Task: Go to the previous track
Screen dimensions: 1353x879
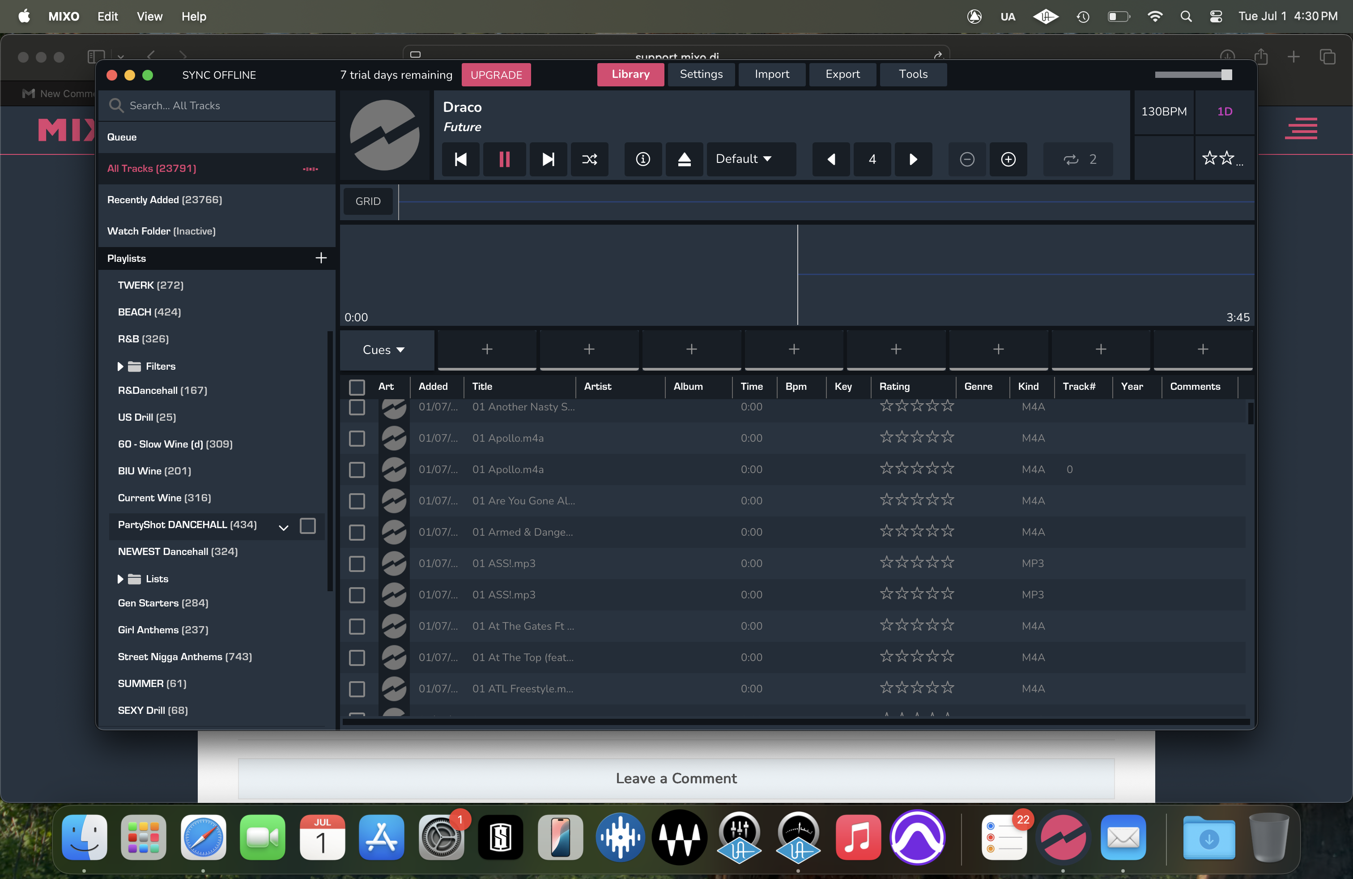Action: pyautogui.click(x=460, y=159)
